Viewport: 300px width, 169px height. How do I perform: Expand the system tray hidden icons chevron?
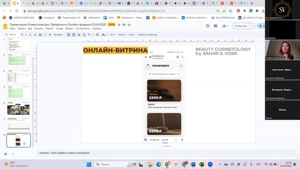(220, 164)
